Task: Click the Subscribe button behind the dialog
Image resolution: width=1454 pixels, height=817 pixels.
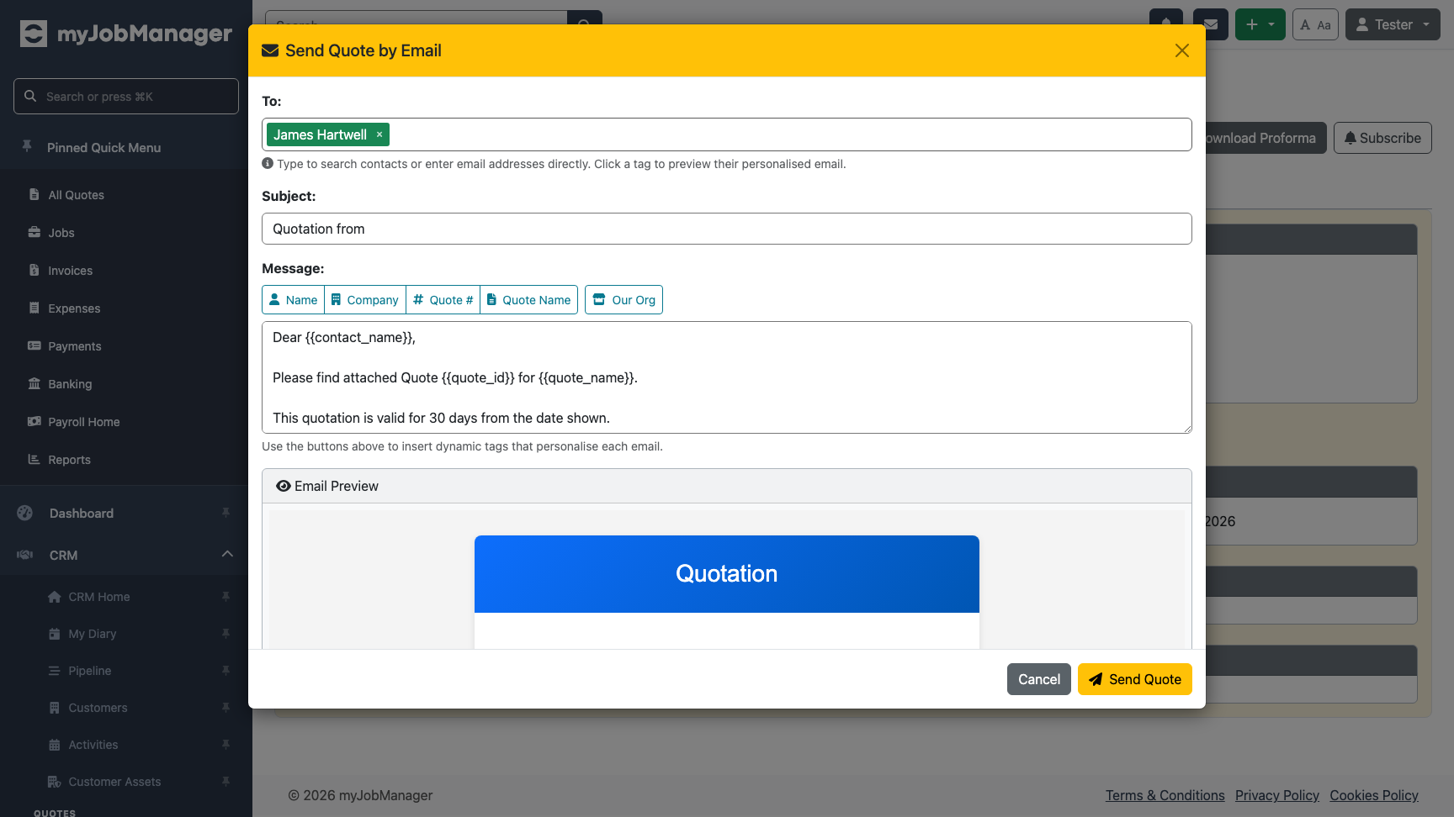Action: 1382,138
